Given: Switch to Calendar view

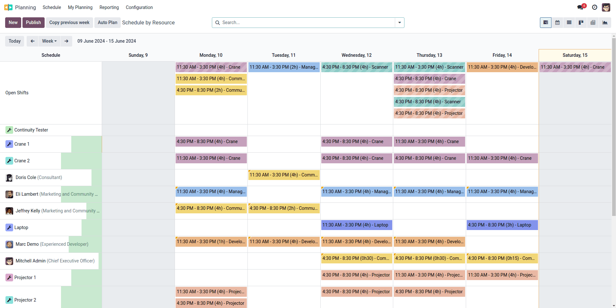Looking at the screenshot, I should (558, 22).
